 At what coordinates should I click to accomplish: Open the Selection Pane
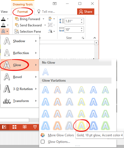[28, 32]
